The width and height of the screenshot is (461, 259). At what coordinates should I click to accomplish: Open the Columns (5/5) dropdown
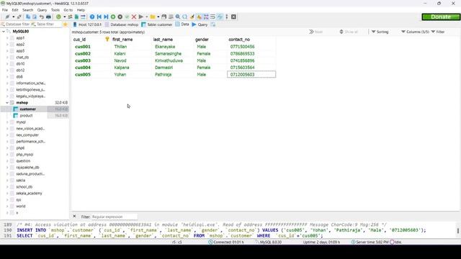point(415,32)
